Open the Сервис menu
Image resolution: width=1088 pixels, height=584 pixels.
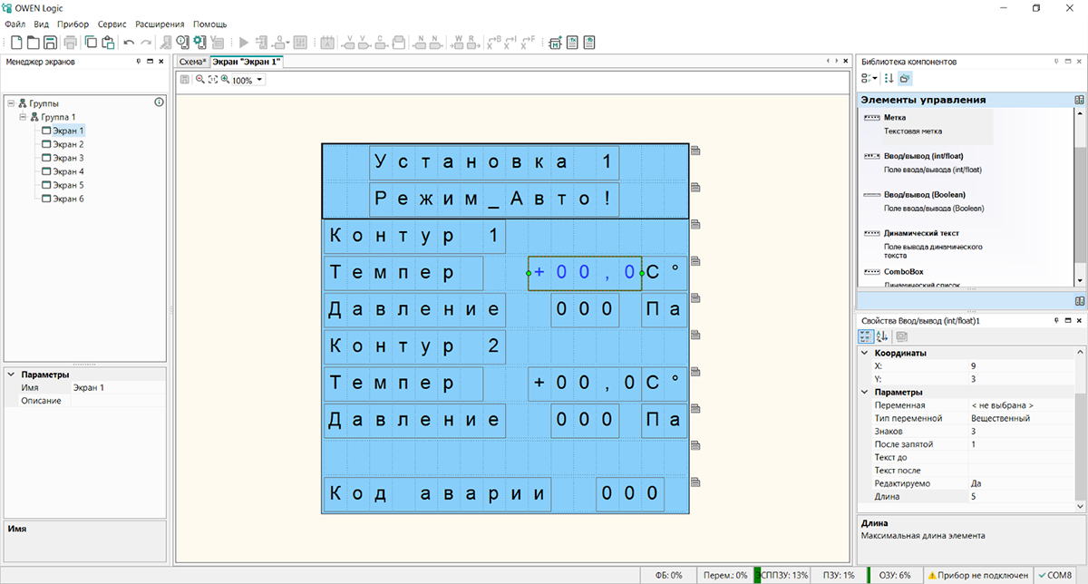point(113,24)
